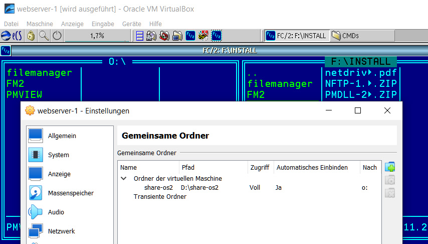This screenshot has height=244, width=428.
Task: Switch to FC/2: F:\INSTALL window button
Action: tap(297, 36)
